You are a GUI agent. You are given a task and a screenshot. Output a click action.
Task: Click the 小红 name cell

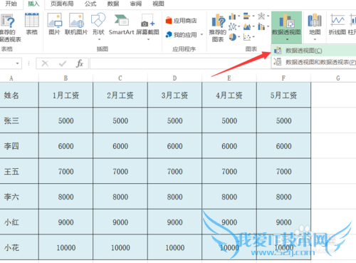pos(19,222)
